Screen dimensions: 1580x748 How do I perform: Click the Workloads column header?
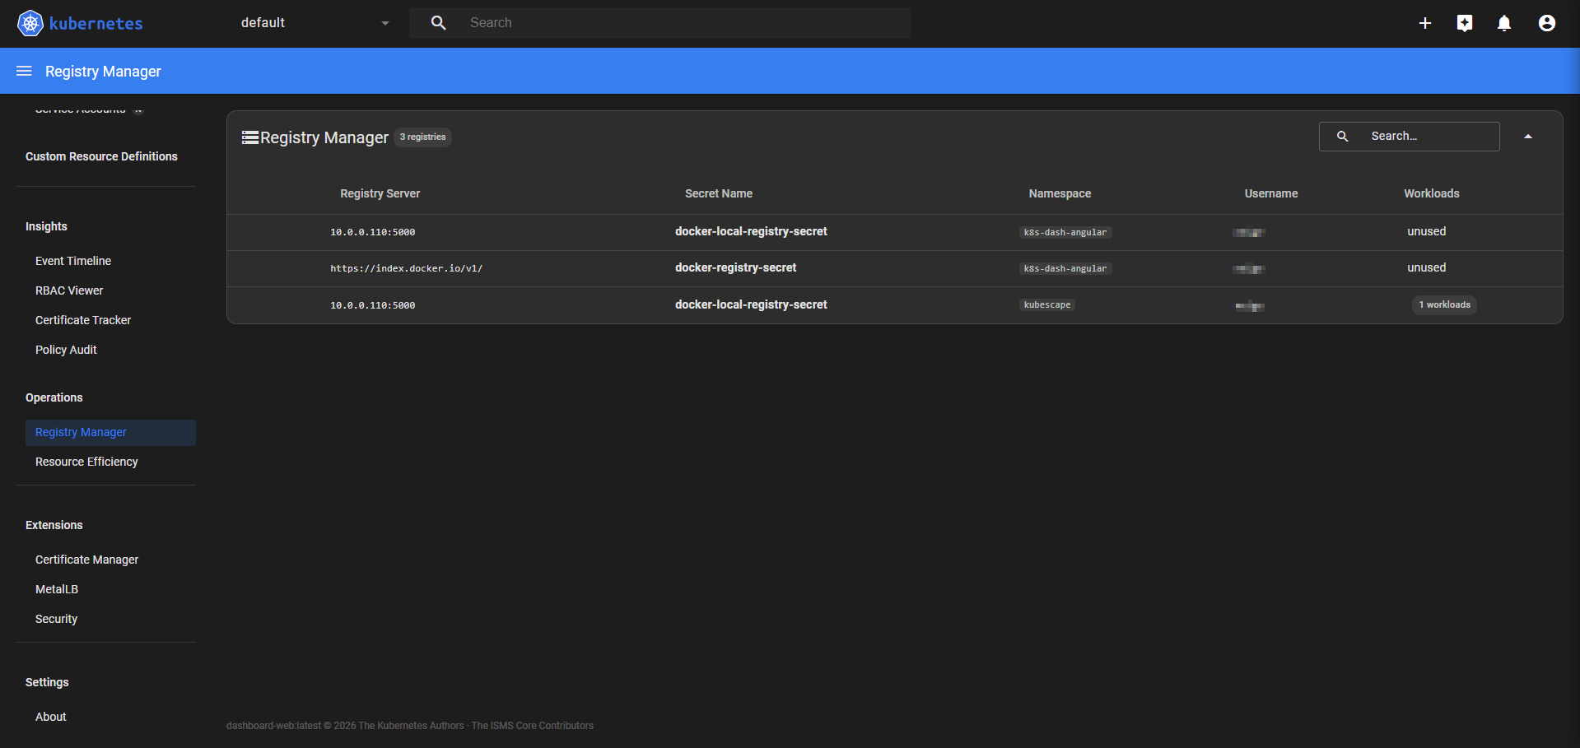click(x=1432, y=193)
